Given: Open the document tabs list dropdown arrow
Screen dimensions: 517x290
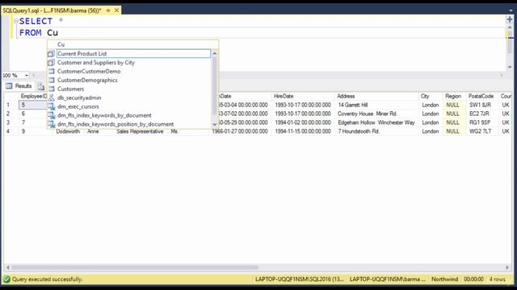Looking at the screenshot, I should (x=511, y=10).
